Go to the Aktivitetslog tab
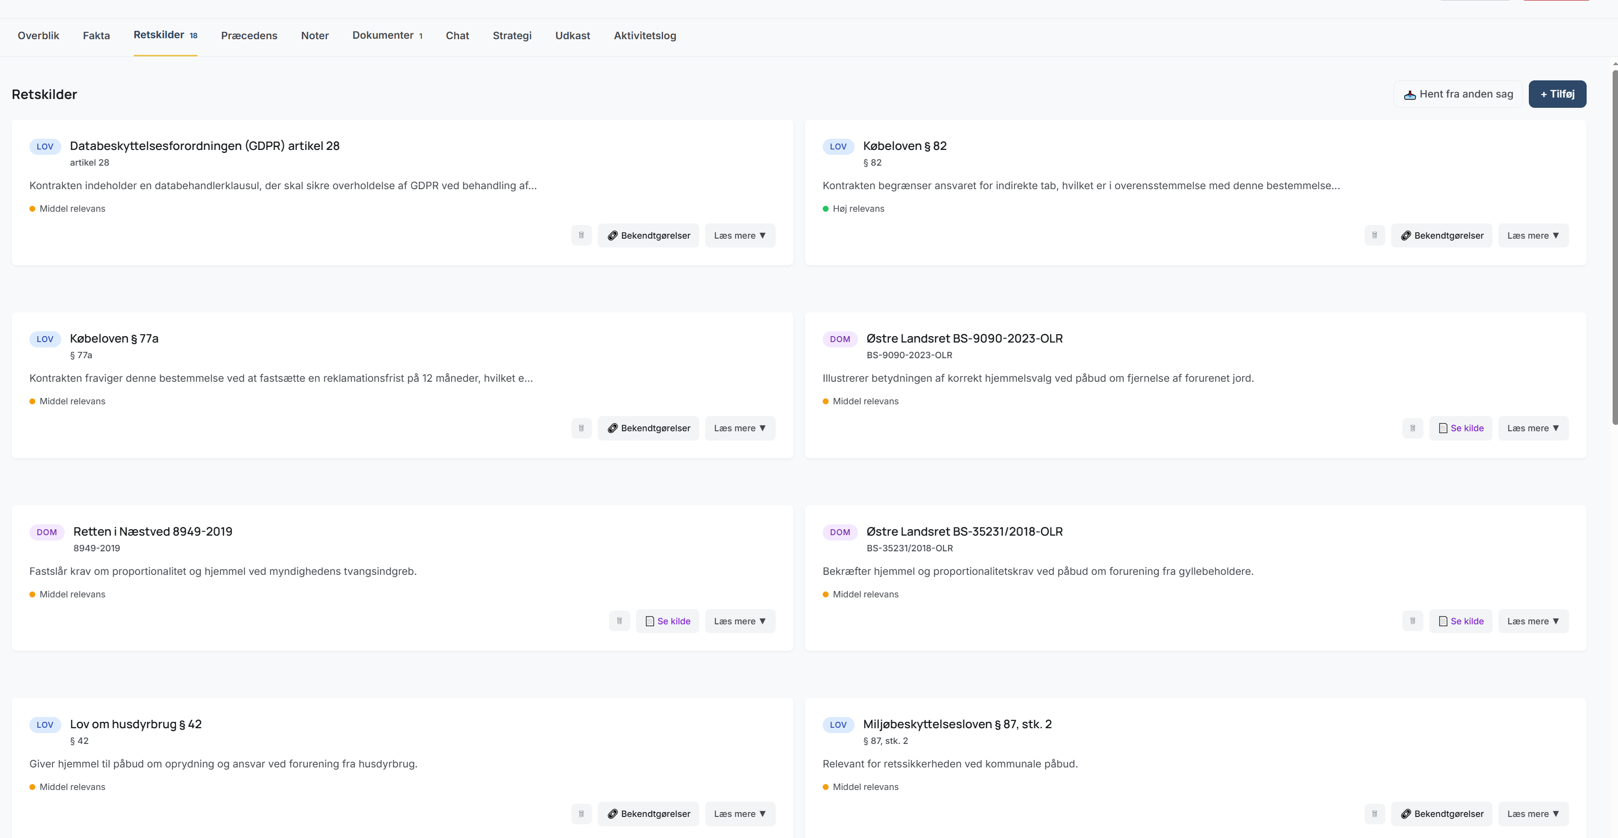Viewport: 1618px width, 838px height. click(x=644, y=36)
